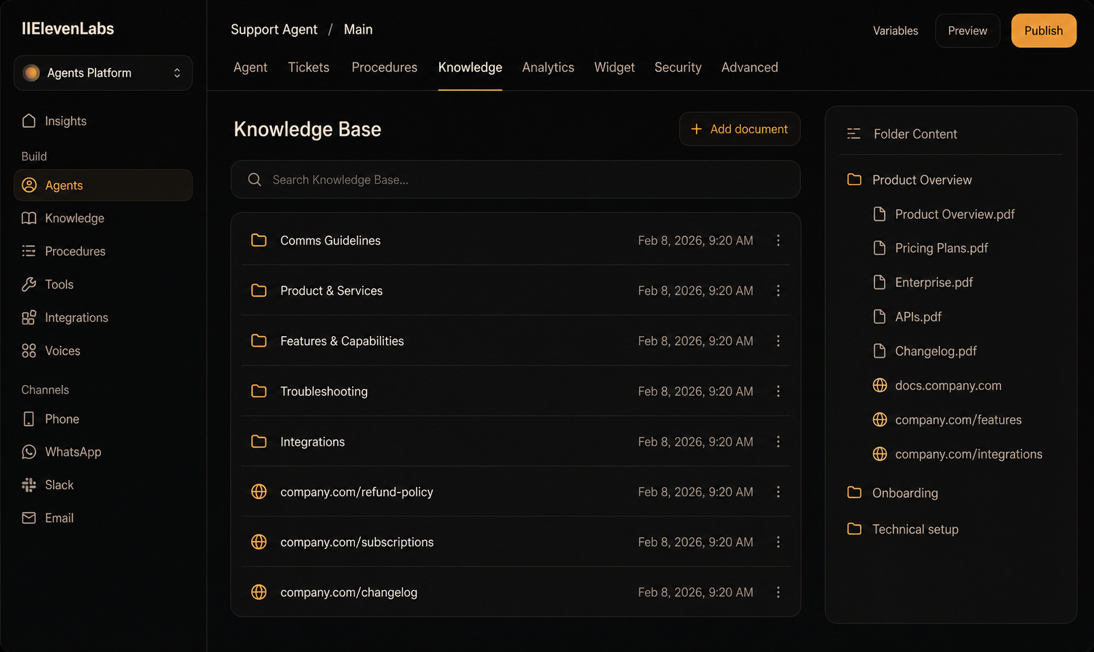This screenshot has height=652, width=1094.
Task: Switch to the Tickets tab
Action: [308, 67]
